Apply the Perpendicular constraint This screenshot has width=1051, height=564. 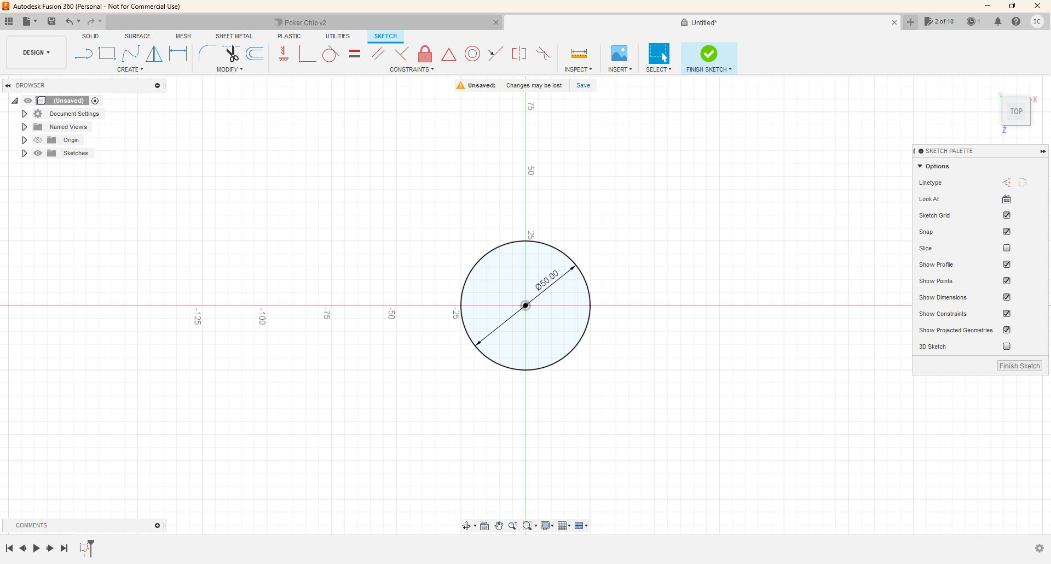(x=402, y=54)
